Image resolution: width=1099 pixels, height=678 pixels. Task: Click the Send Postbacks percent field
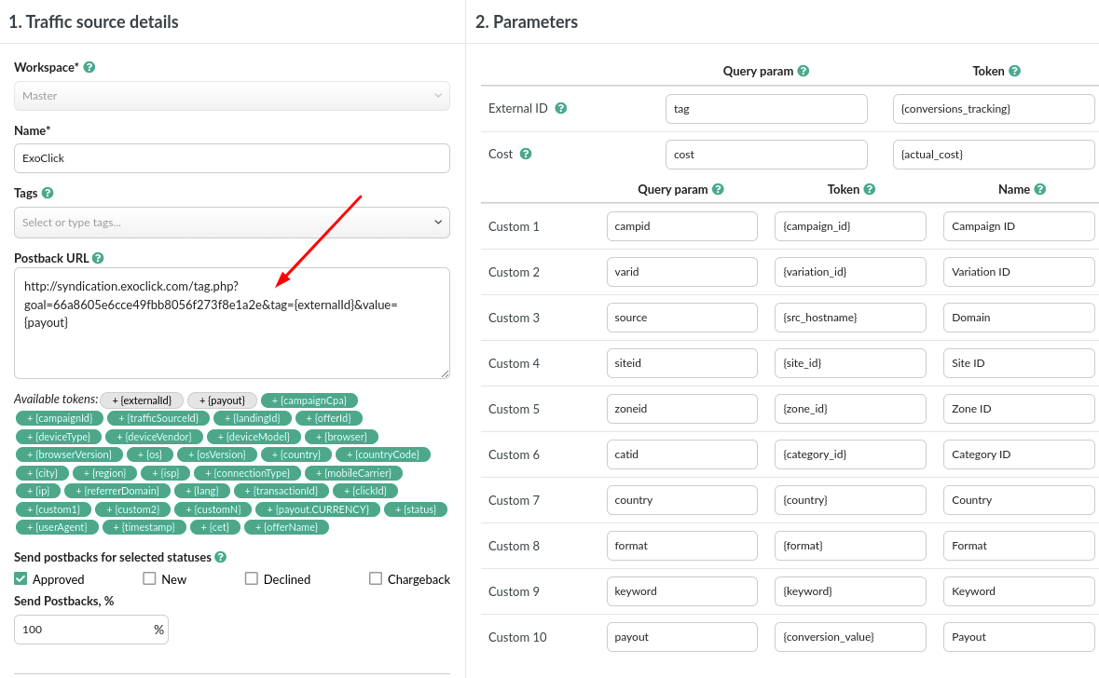(x=84, y=630)
